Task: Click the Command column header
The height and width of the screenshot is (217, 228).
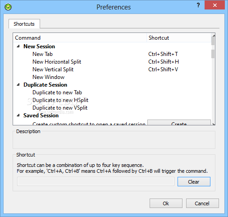Action: pyautogui.click(x=80, y=38)
